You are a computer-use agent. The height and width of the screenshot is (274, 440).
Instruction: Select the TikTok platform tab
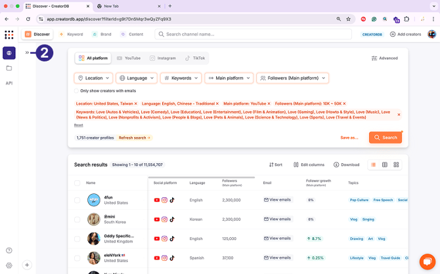195,58
